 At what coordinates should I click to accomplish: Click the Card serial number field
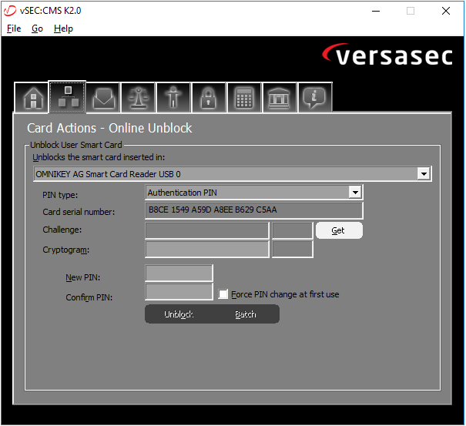pos(254,210)
